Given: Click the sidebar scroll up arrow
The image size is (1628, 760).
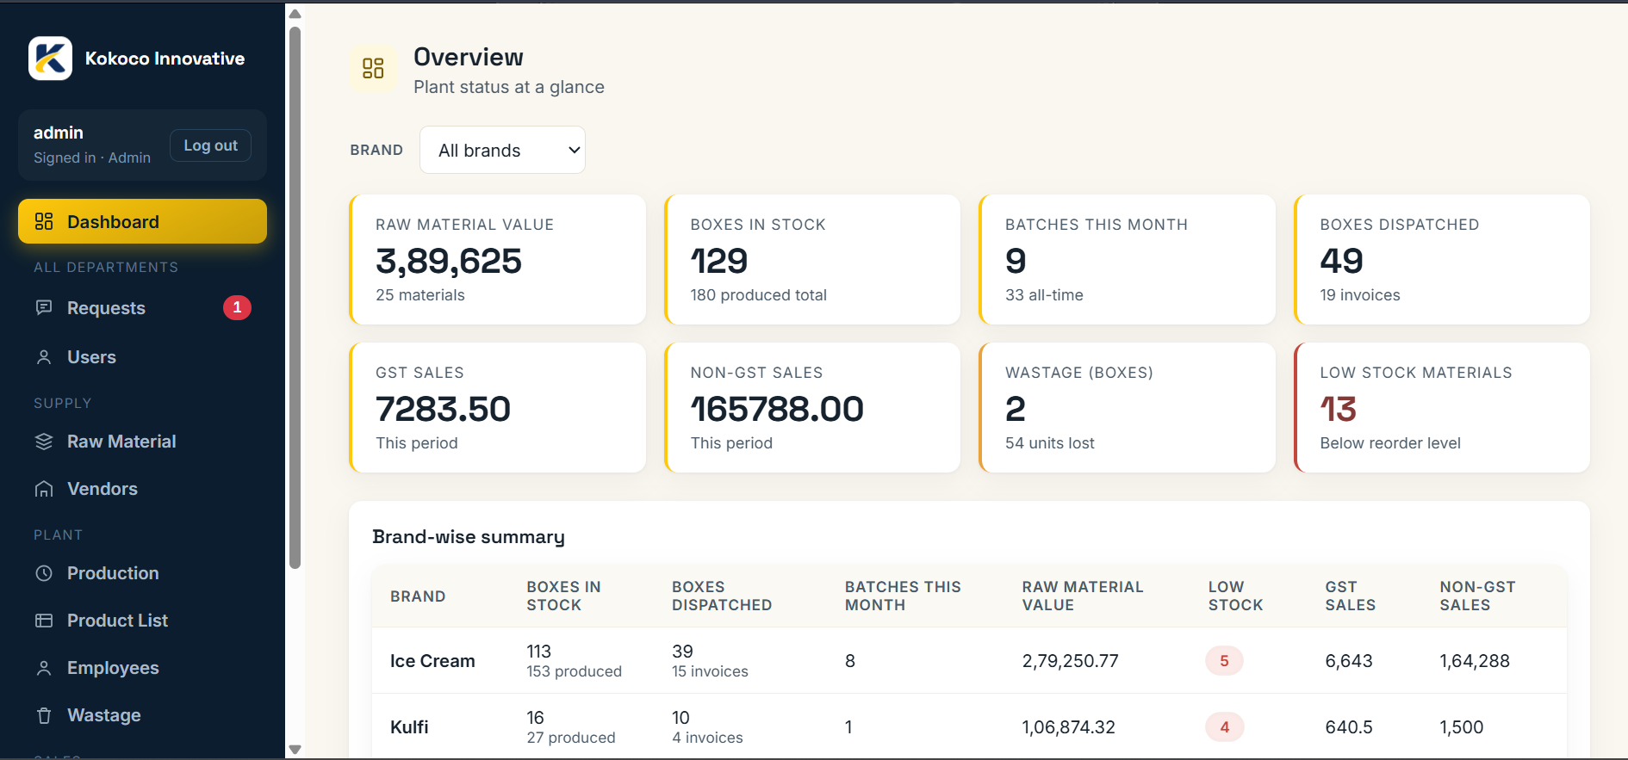Looking at the screenshot, I should click(295, 14).
